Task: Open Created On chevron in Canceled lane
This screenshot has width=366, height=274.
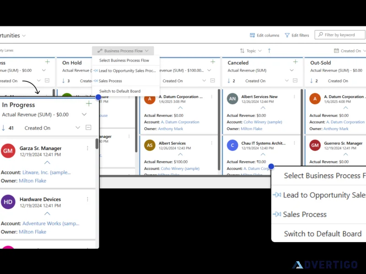Action: 287,81
